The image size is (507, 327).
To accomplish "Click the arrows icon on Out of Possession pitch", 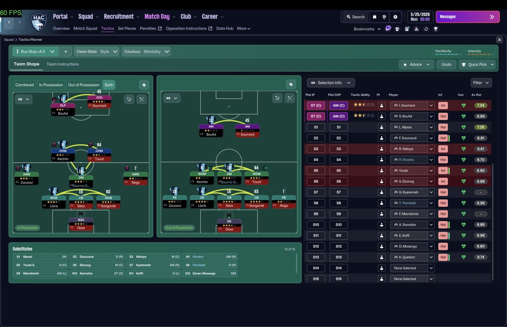I will point(290,98).
